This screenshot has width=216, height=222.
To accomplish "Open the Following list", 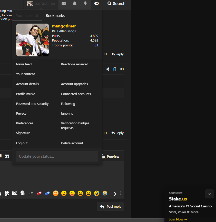I will pos(68,104).
